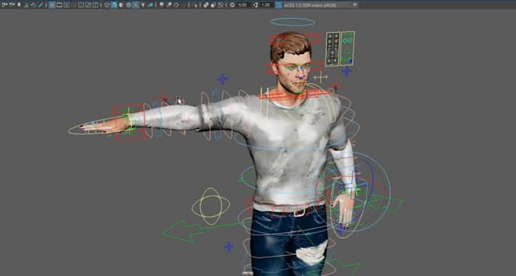516x276 pixels.
Task: Click the Select Camera icon
Action: click(5, 5)
